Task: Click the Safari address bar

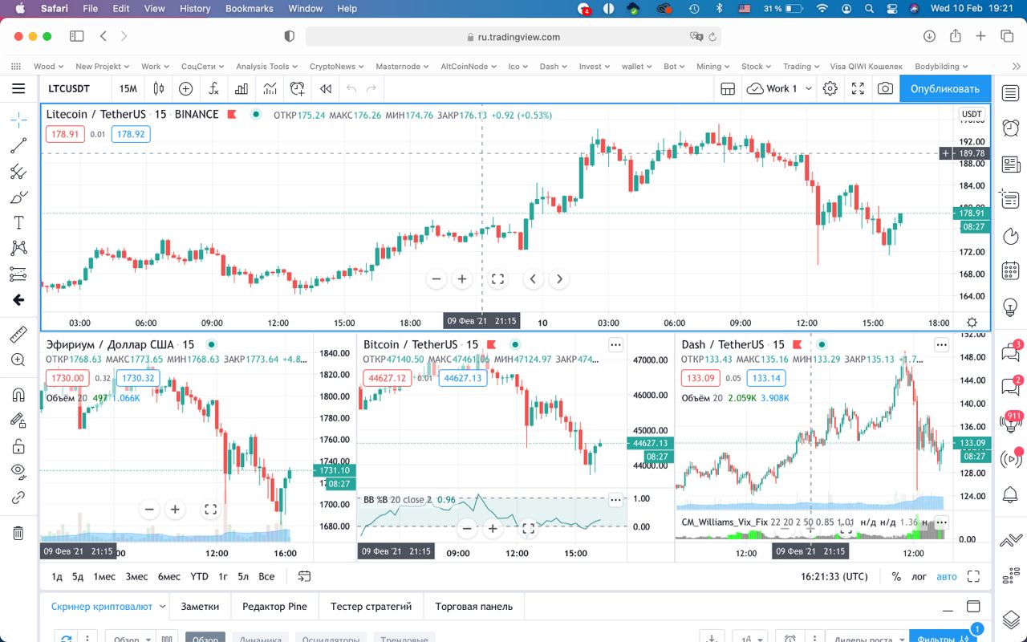Action: (x=513, y=36)
